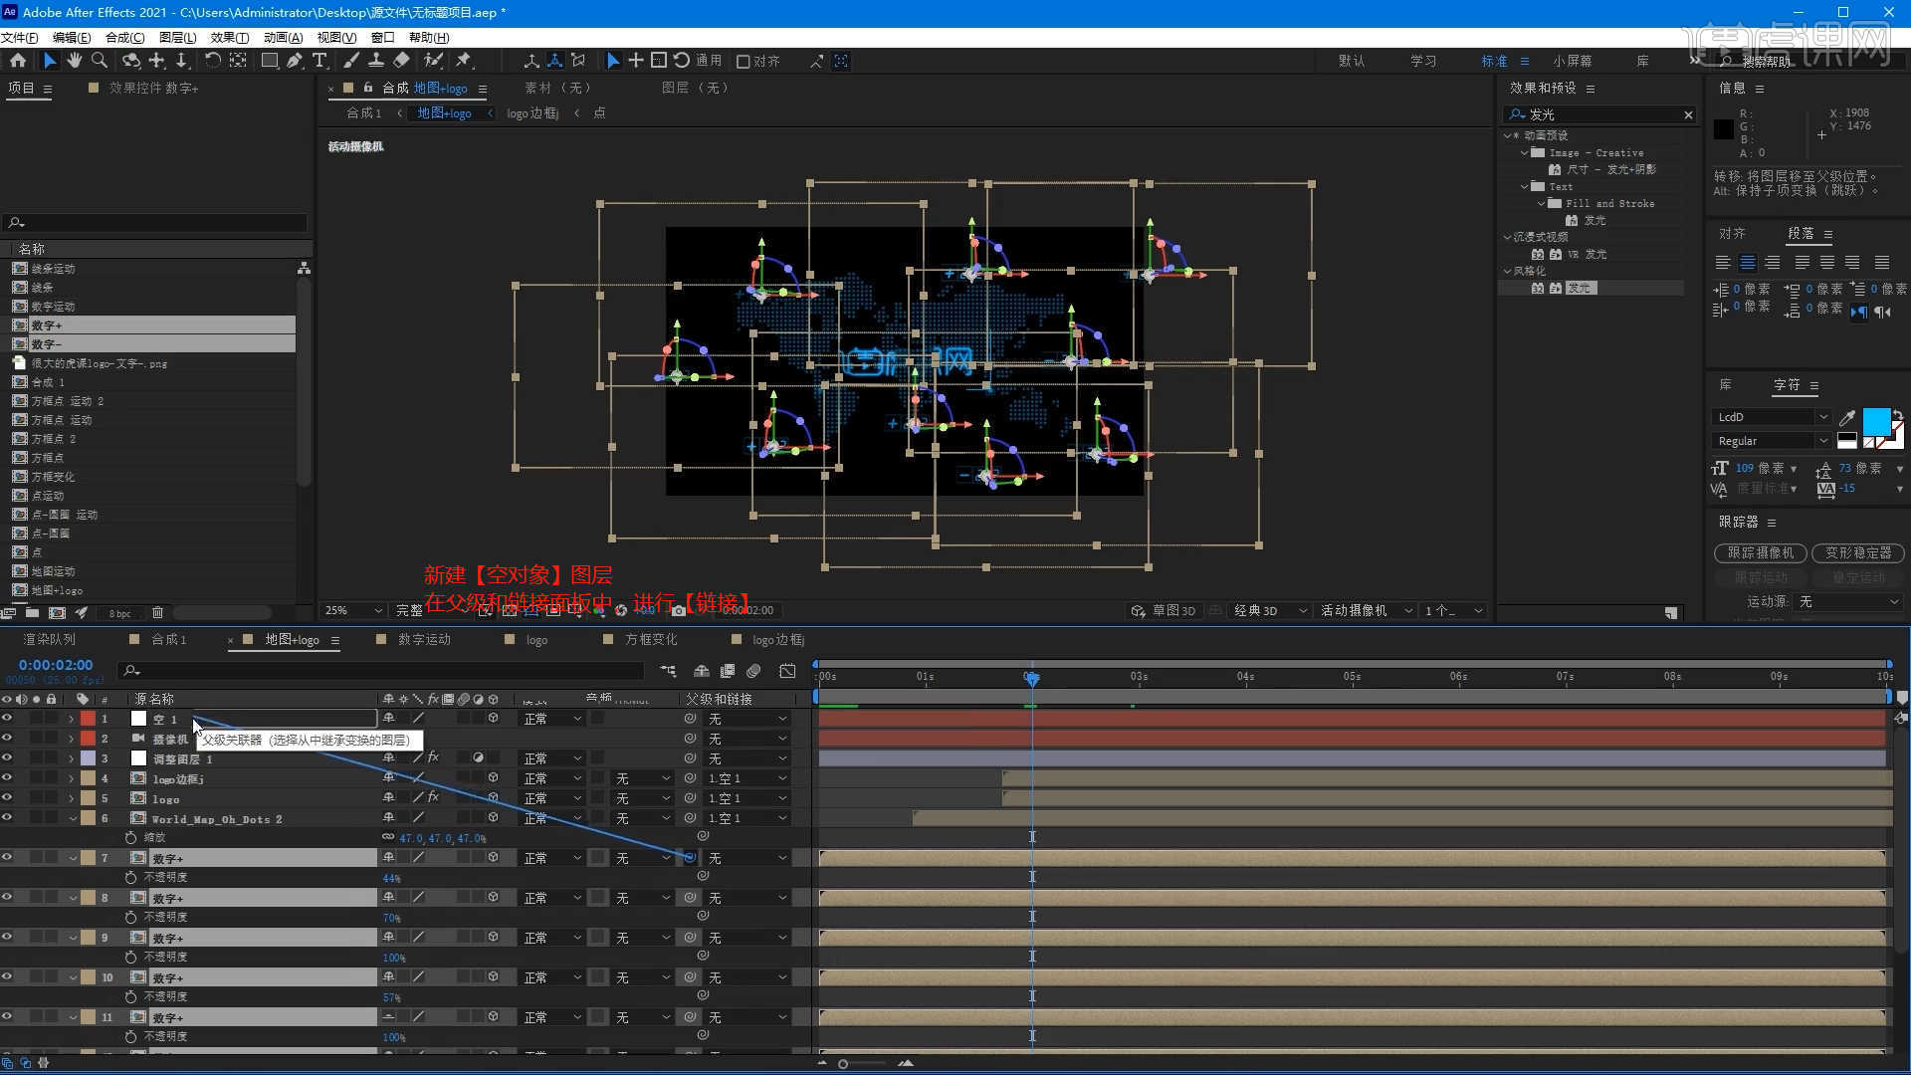This screenshot has width=1911, height=1075.
Task: Select the Rectangle shape tool
Action: (269, 61)
